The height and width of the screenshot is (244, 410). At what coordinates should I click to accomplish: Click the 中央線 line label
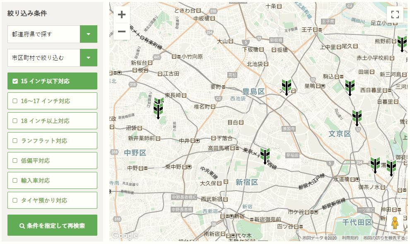209,173
